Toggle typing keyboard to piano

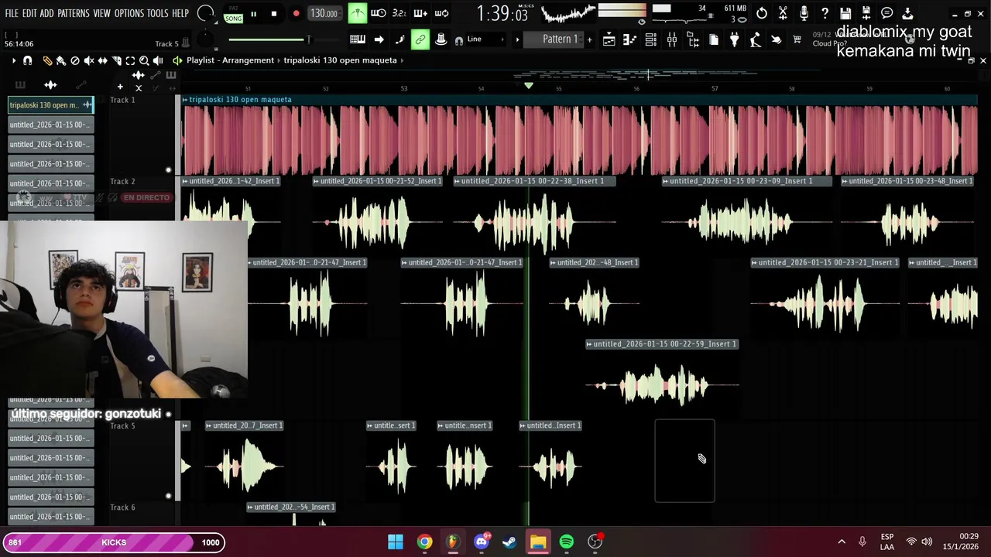(357, 39)
